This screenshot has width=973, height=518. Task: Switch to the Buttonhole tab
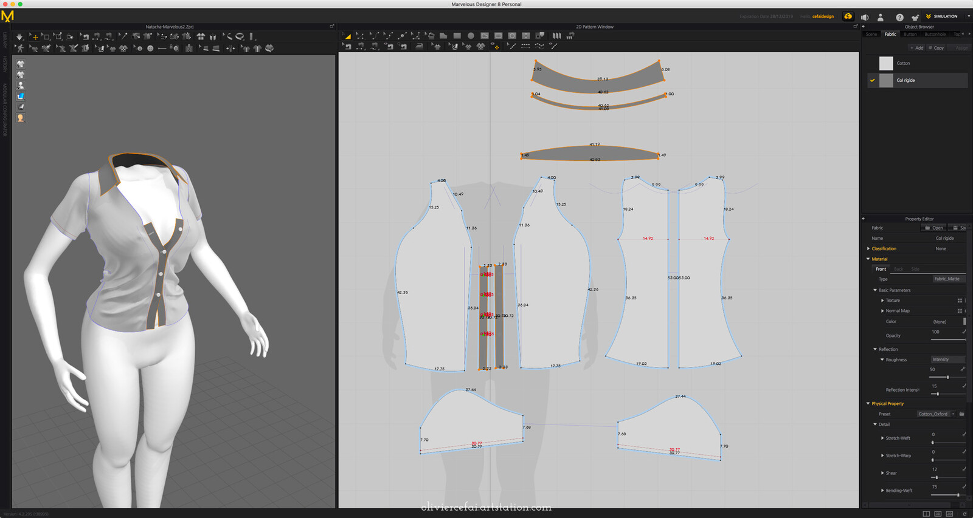(935, 34)
